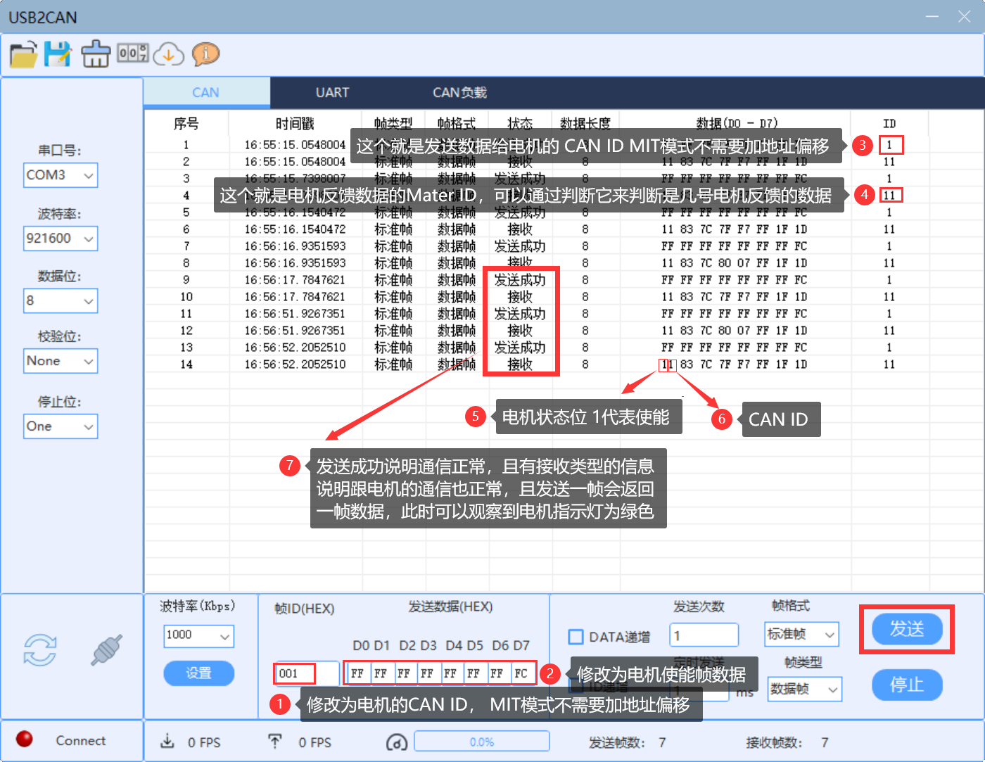
Task: Click the 帧ID(HEX) input field showing 001
Action: (295, 673)
